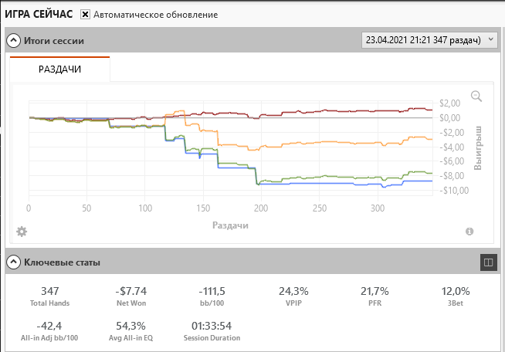
Task: Switch to the РАЗДАЧИ tab
Action: 59,69
